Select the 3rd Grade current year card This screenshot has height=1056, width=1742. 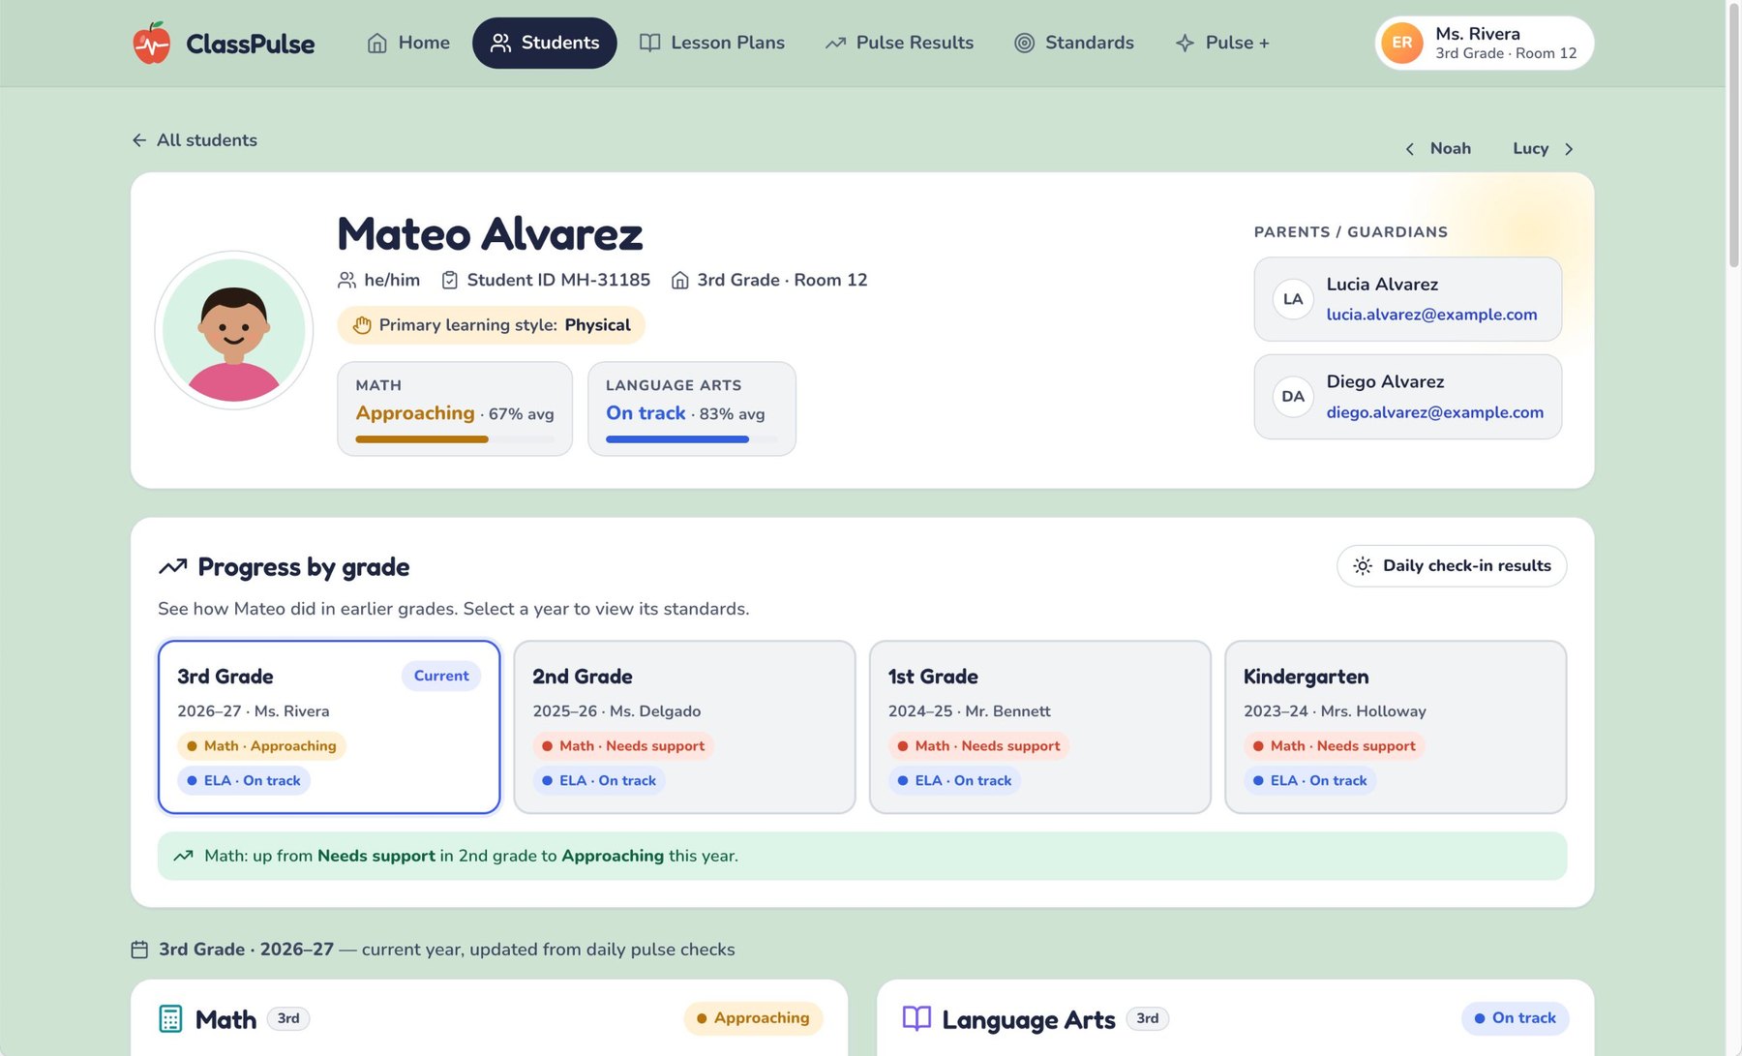pyautogui.click(x=329, y=727)
